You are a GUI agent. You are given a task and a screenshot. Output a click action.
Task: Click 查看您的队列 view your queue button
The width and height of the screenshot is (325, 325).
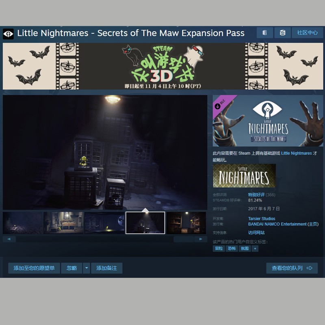pos(292,268)
